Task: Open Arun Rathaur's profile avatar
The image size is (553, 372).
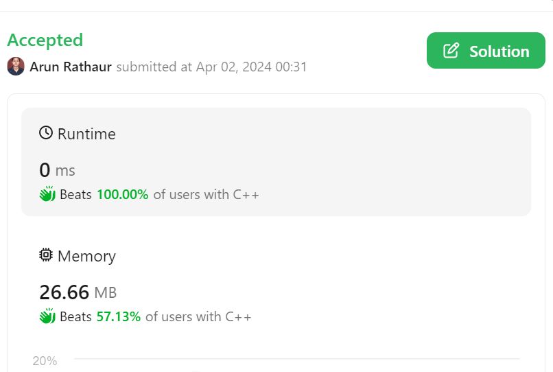Action: [x=16, y=67]
